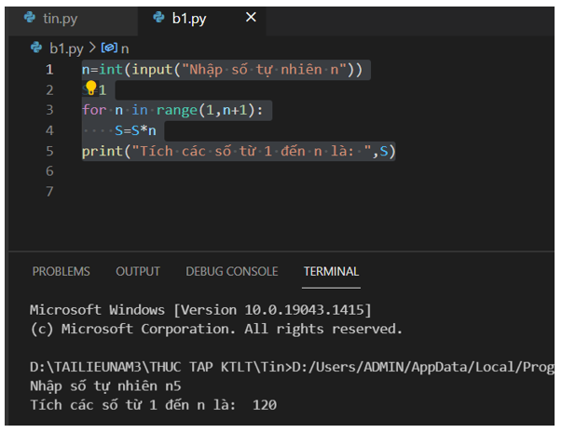Click the empty line 7 in the editor

[x=280, y=192]
